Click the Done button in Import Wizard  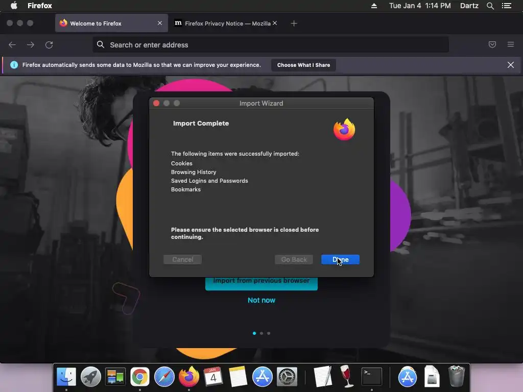(340, 259)
